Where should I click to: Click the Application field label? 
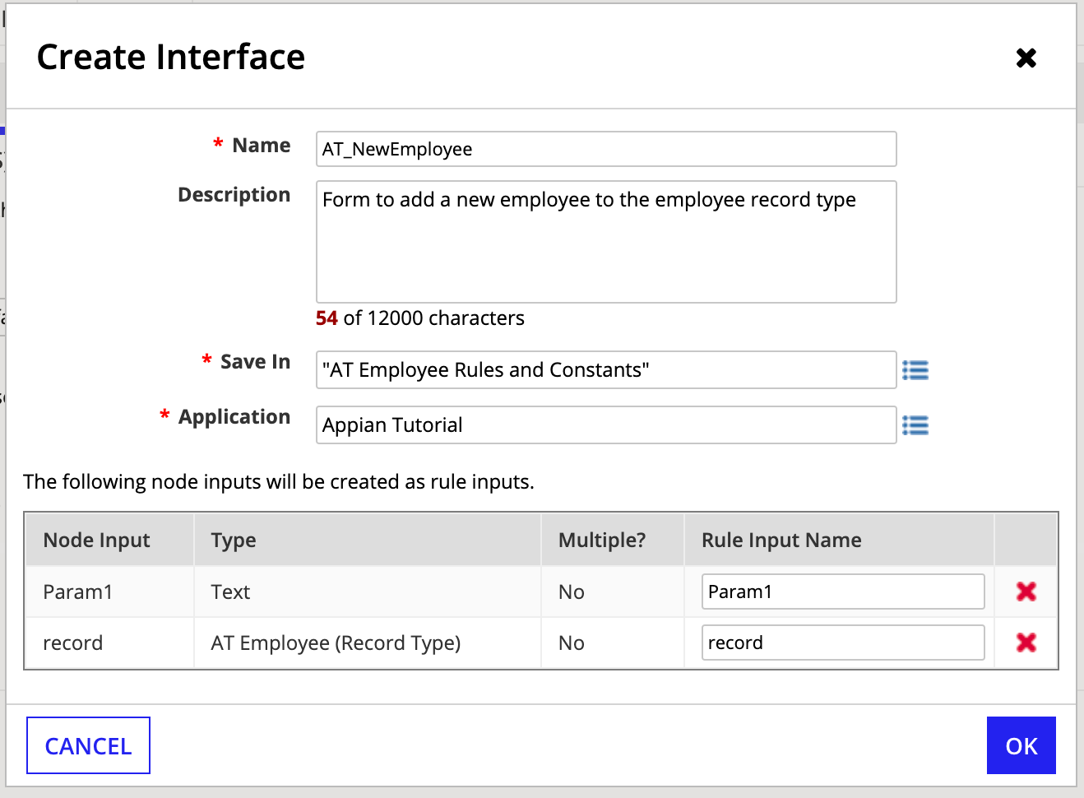234,417
